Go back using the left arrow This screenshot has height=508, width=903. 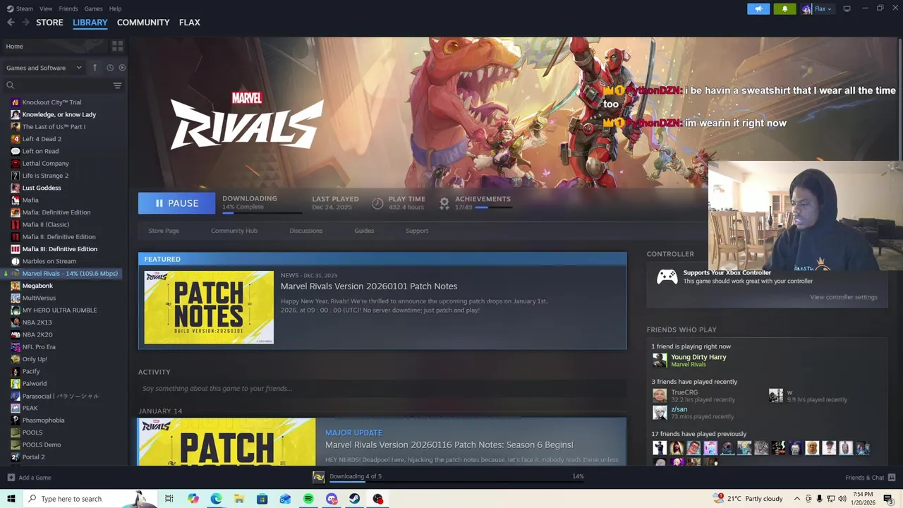coord(11,23)
